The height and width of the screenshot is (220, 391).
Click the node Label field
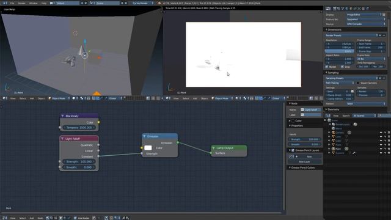[x=311, y=115]
